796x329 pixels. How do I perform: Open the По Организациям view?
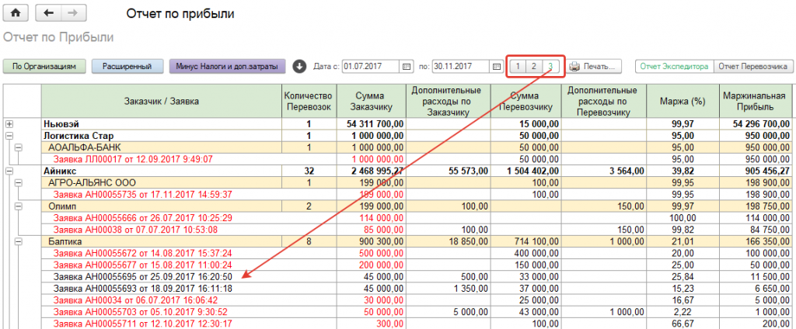(44, 67)
